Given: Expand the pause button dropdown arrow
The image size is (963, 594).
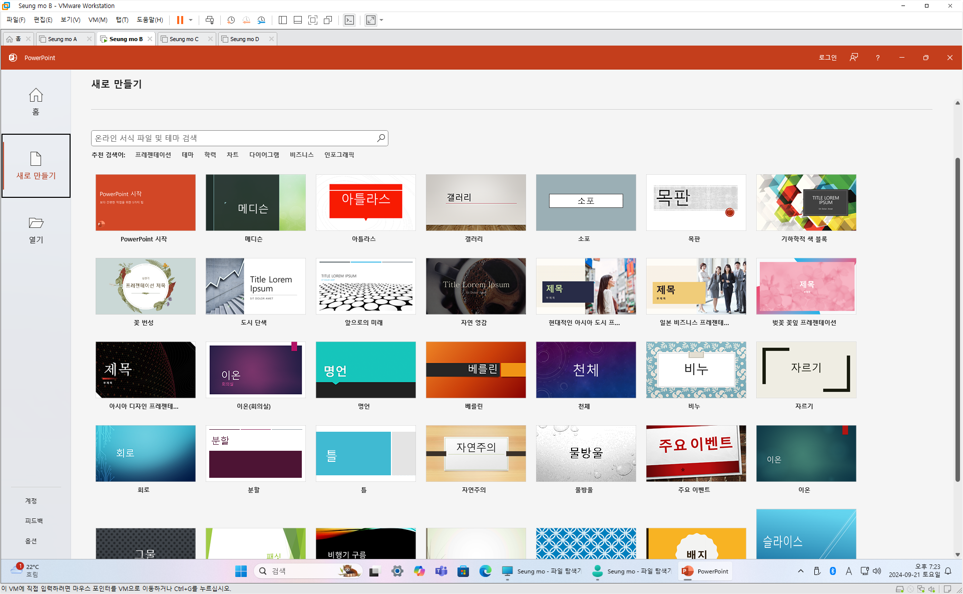Looking at the screenshot, I should click(x=191, y=20).
